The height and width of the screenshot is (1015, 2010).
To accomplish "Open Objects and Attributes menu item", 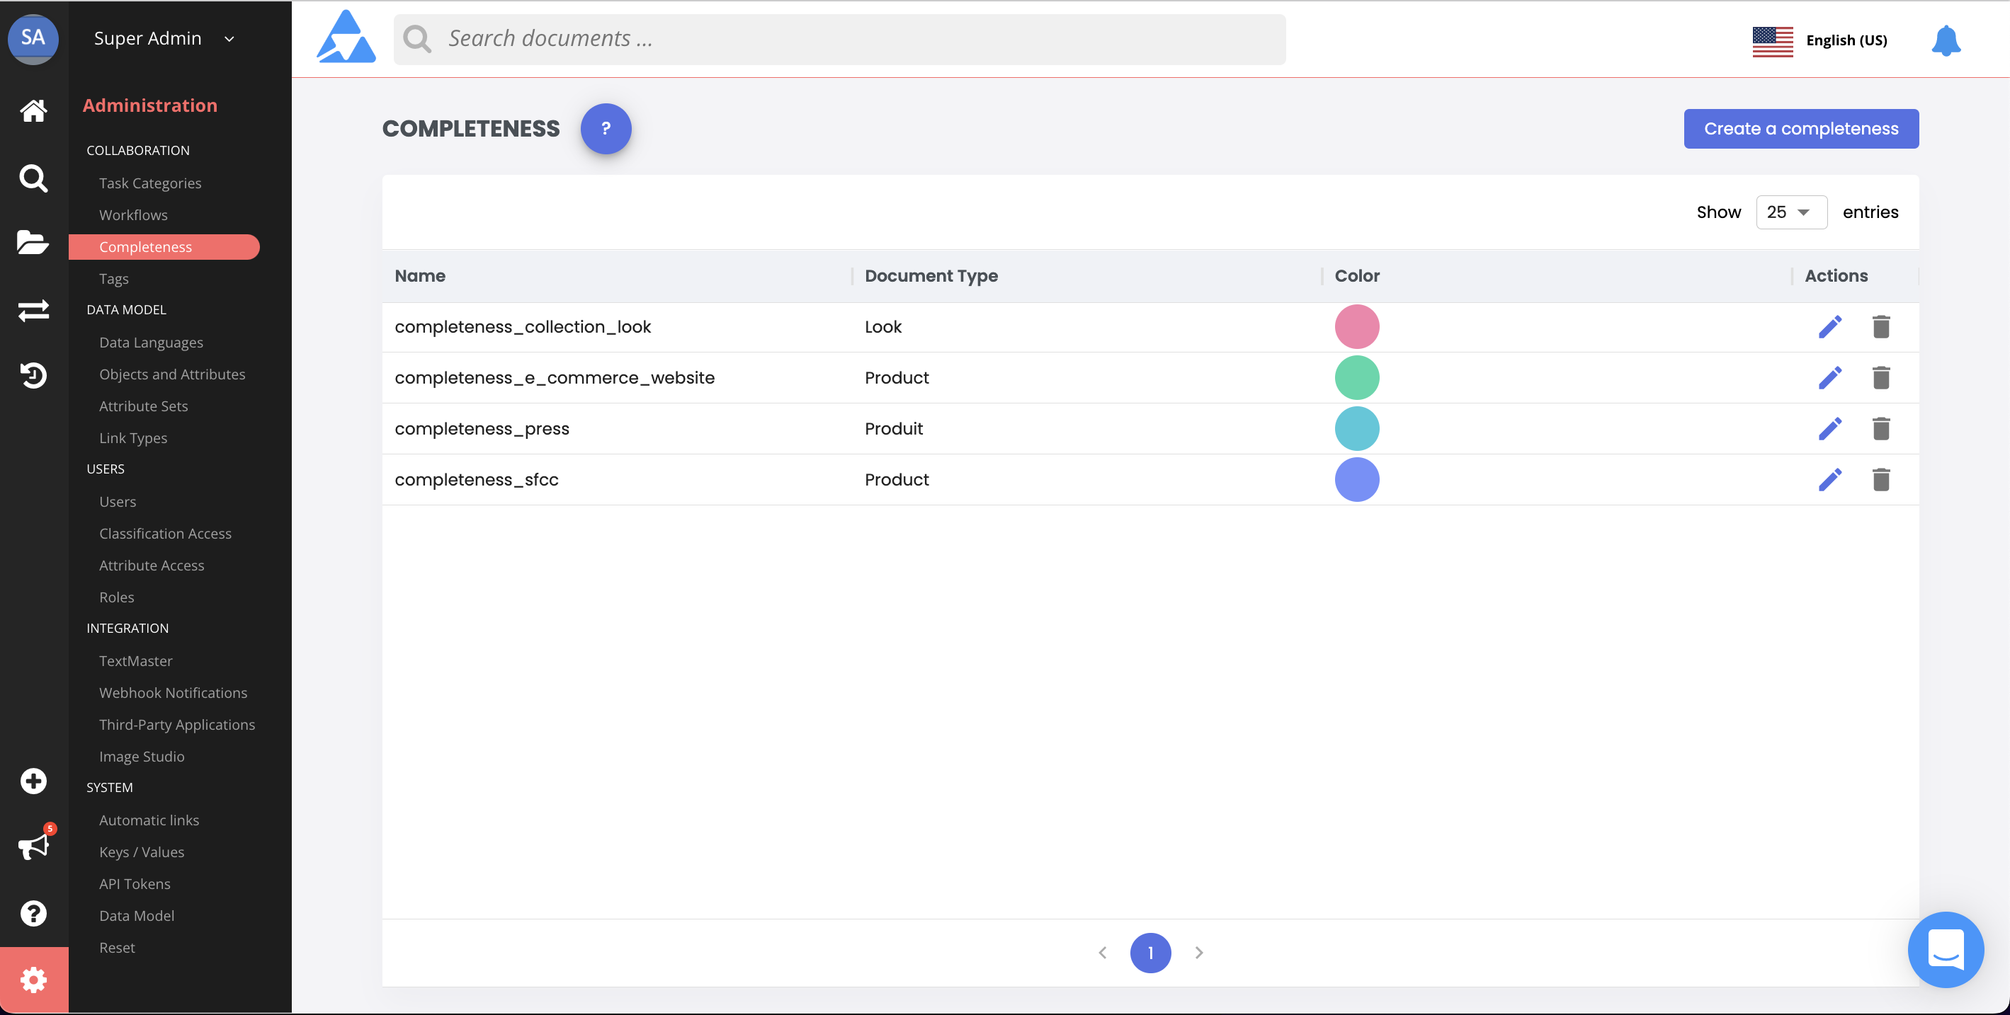I will click(171, 374).
